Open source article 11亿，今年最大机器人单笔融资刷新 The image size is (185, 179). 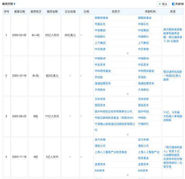(173, 116)
